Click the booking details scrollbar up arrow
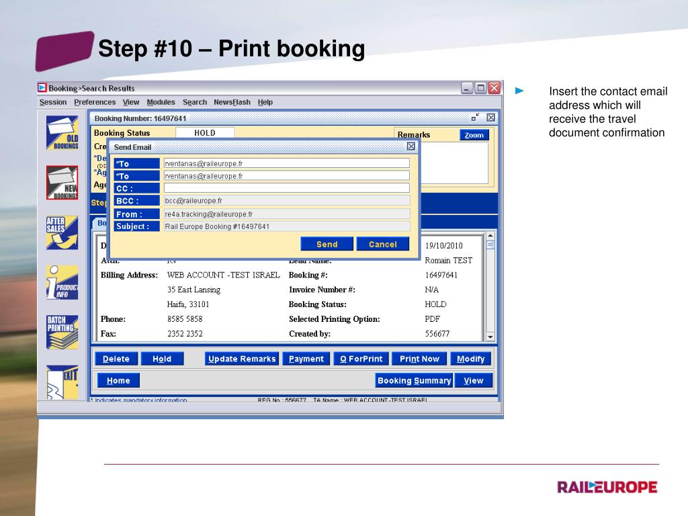The image size is (688, 516). [490, 236]
